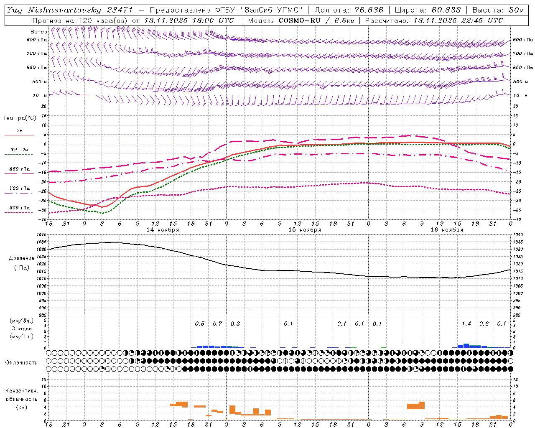This screenshot has height=428, width=535.
Task: Click the precipitation value 0.5
Action: (200, 324)
